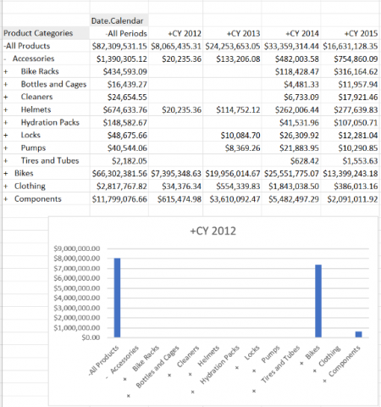Click the blue All Products chart bar
The width and height of the screenshot is (381, 407).
117,298
